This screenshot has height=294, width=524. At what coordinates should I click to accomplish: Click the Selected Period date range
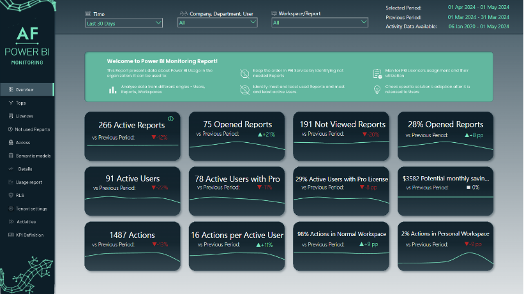click(x=479, y=7)
